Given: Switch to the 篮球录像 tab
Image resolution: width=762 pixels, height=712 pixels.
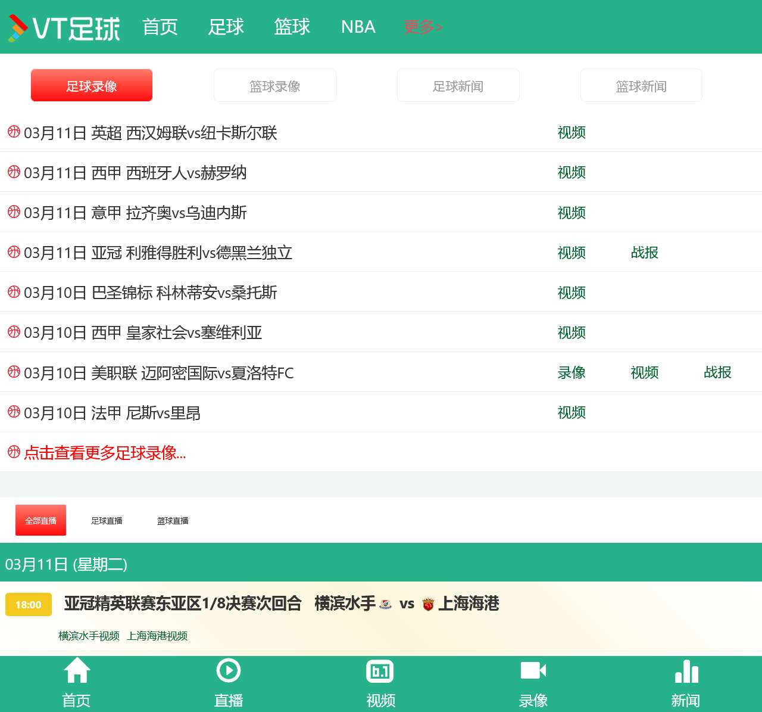Looking at the screenshot, I should coord(275,85).
